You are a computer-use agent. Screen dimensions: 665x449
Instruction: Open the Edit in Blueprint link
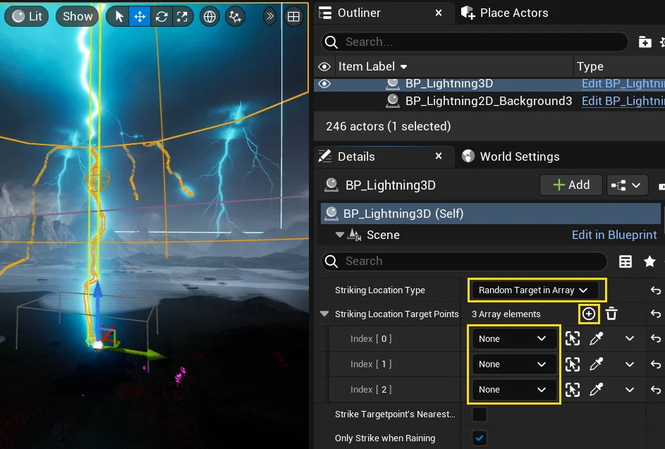click(614, 235)
